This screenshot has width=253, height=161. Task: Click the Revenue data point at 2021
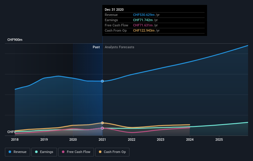tap(102, 81)
